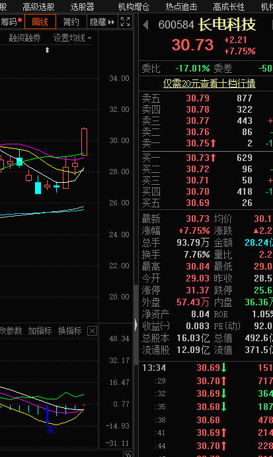Click the 融资融券 button
This screenshot has width=273, height=457.
pyautogui.click(x=24, y=38)
